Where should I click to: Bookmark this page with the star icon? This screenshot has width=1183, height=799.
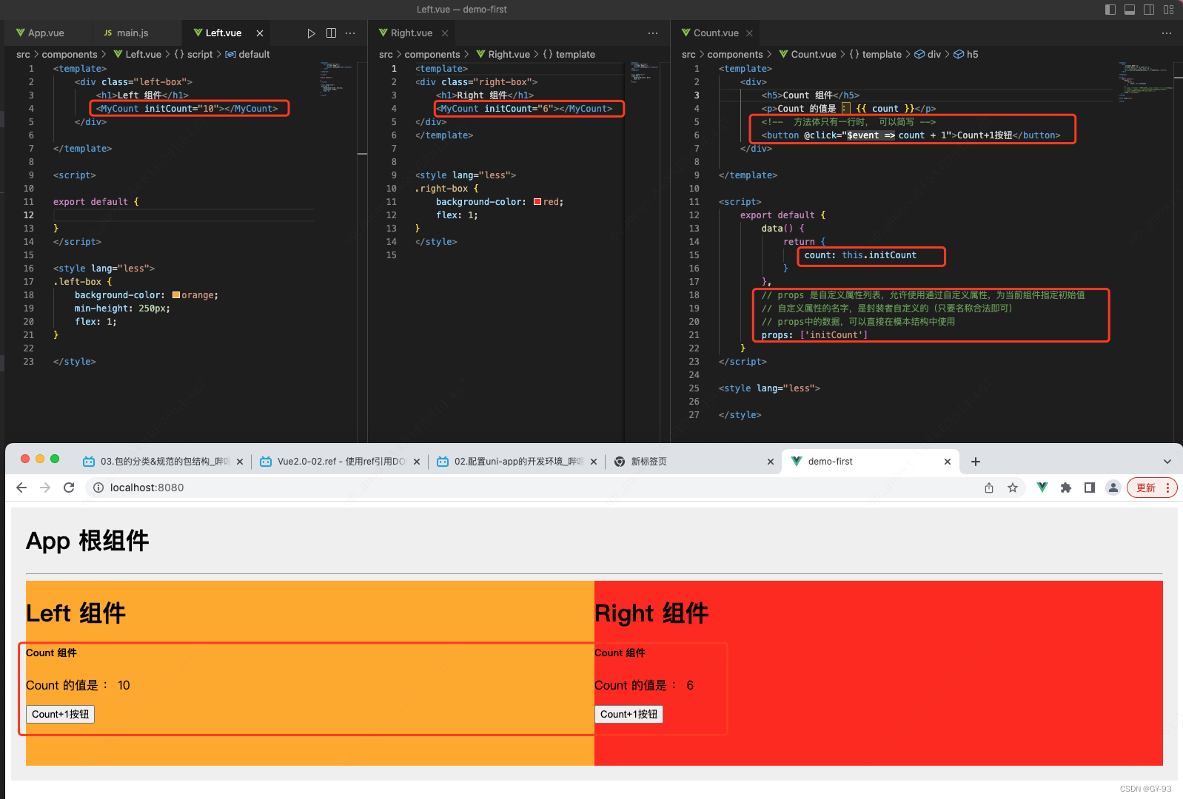[1013, 488]
